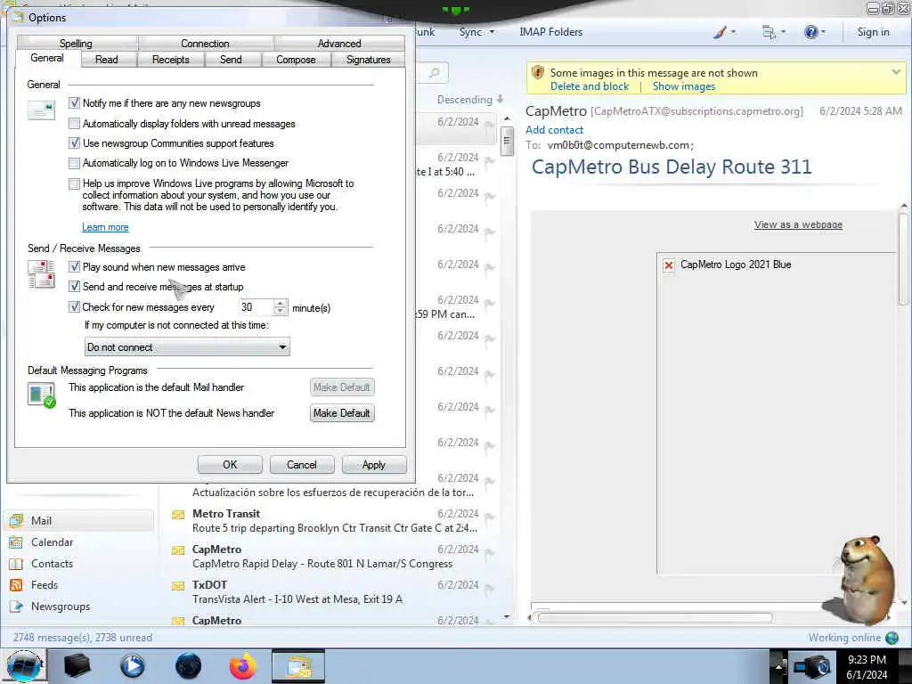Expand the paintbrush icon dropdown arrow
The width and height of the screenshot is (912, 684).
pos(733,32)
